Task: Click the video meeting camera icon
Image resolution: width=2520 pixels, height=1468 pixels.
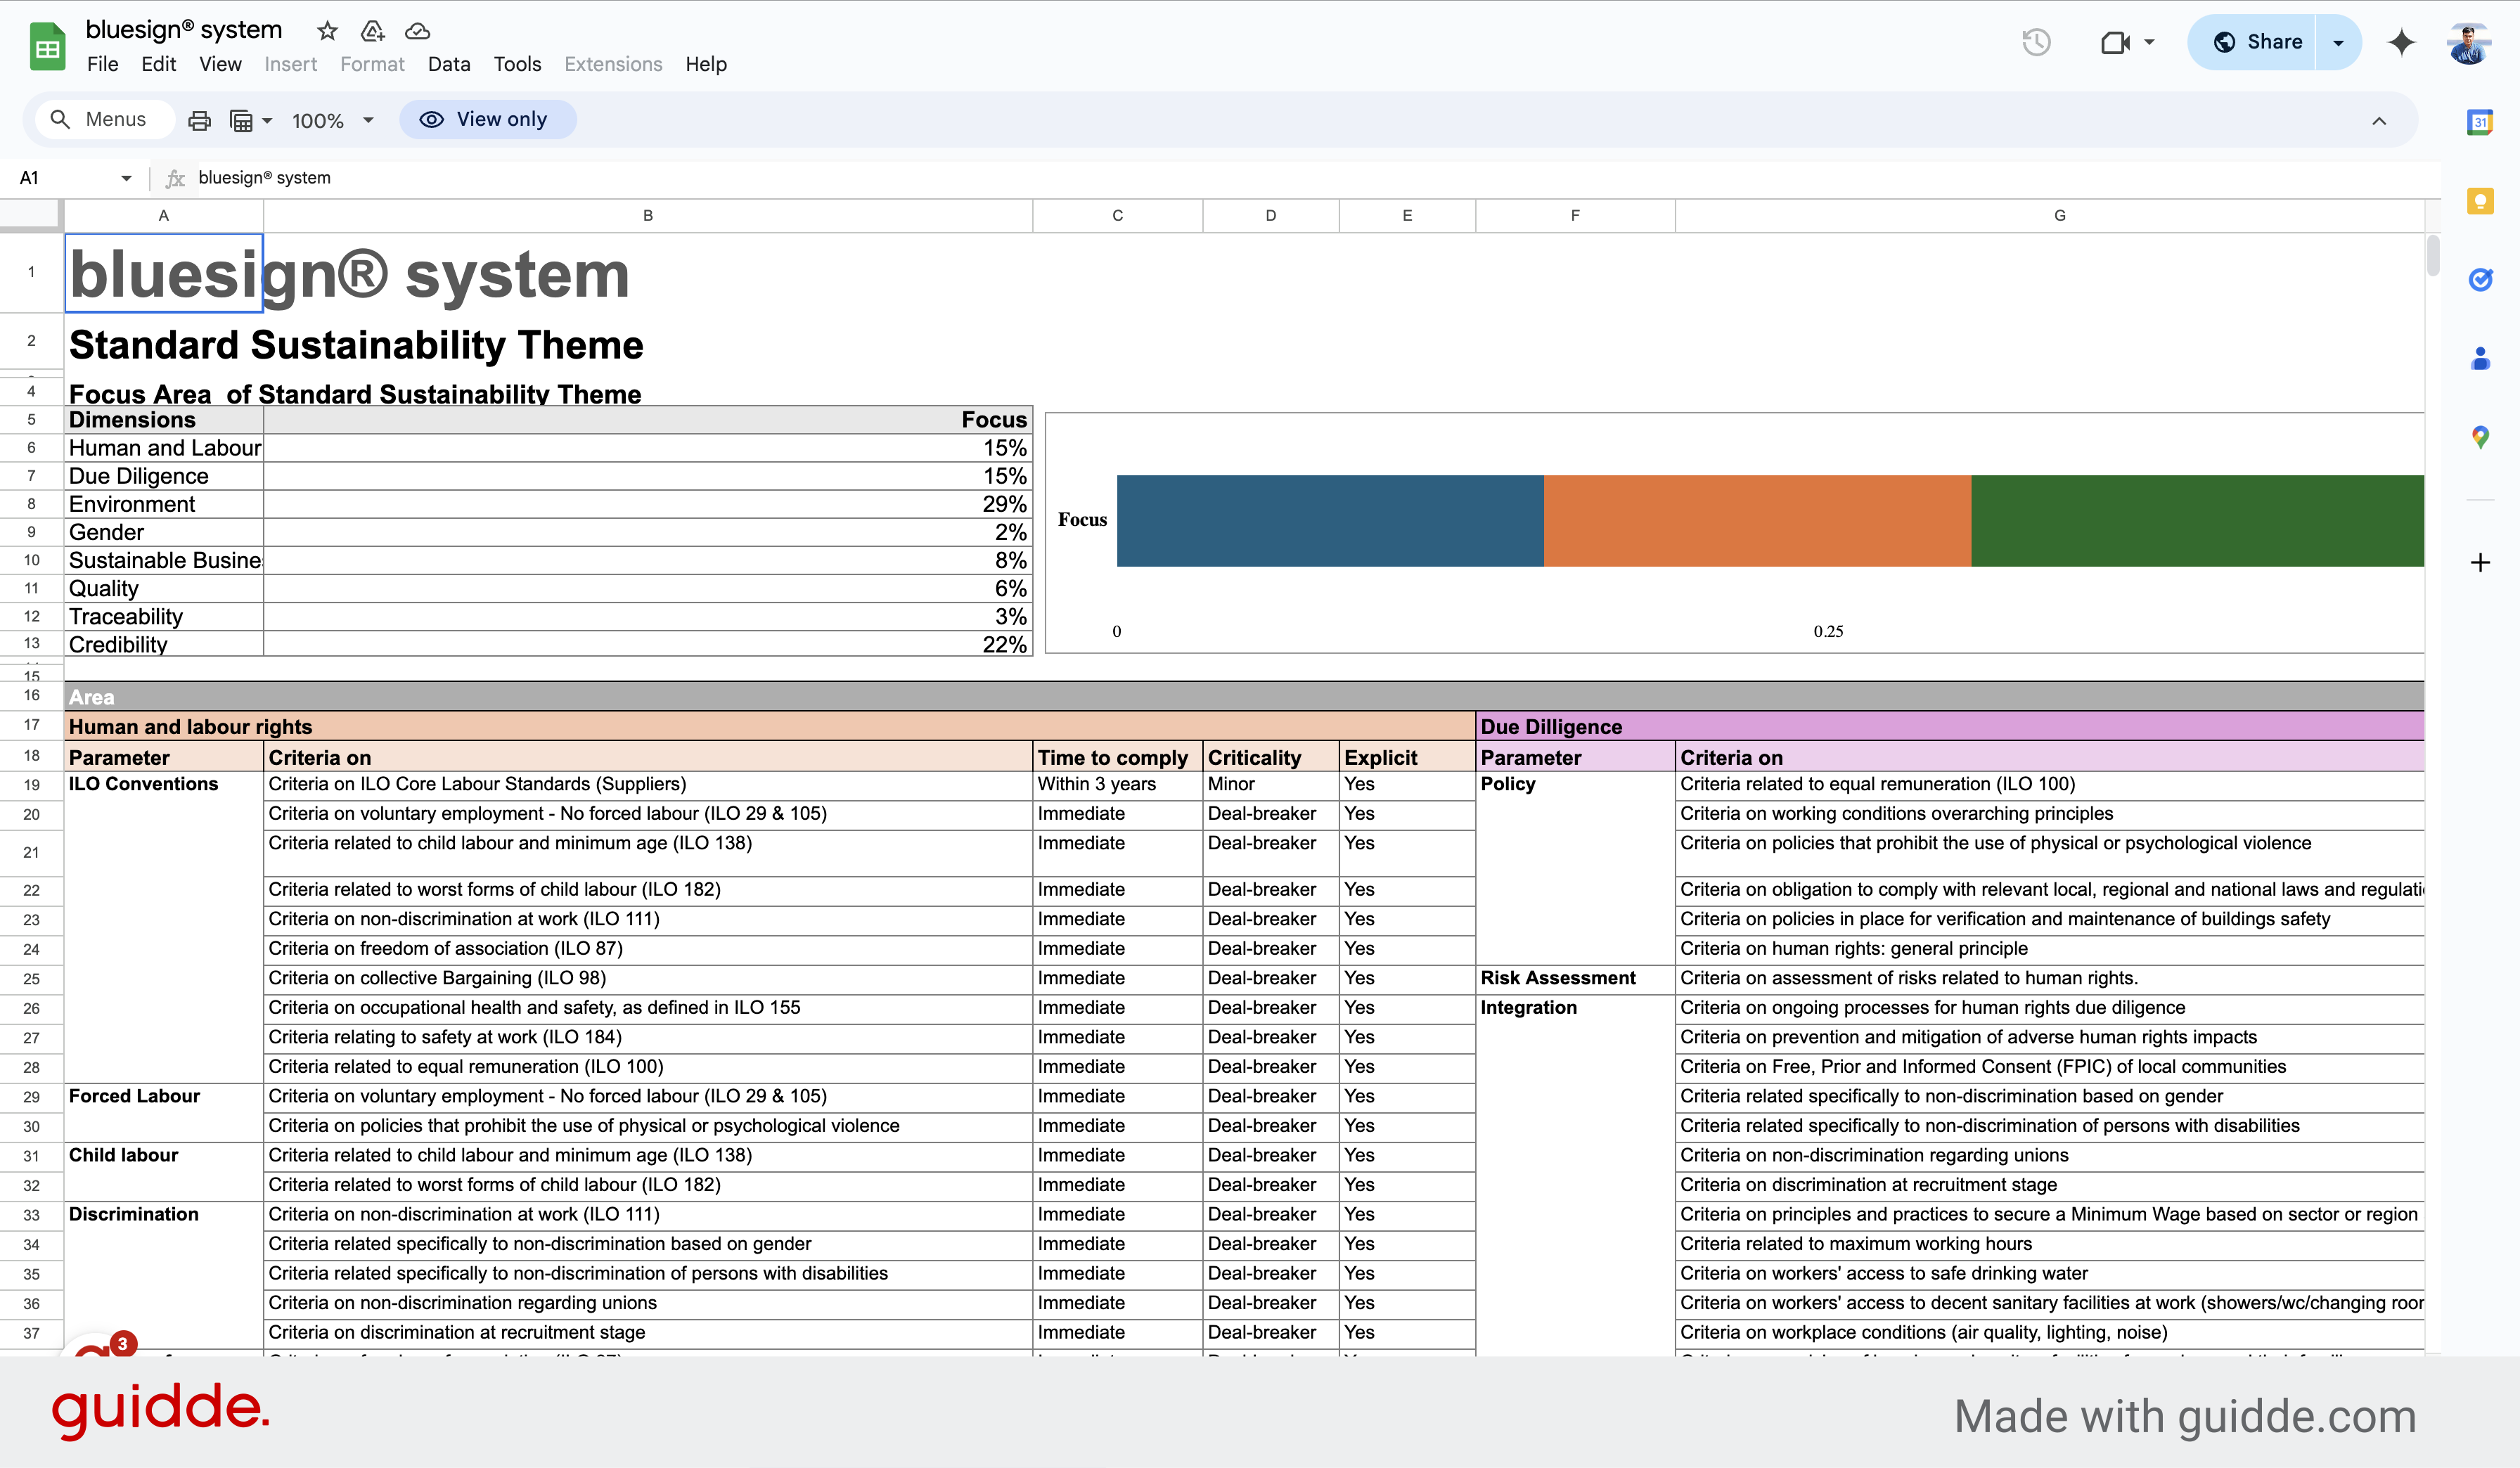Action: (x=2115, y=42)
